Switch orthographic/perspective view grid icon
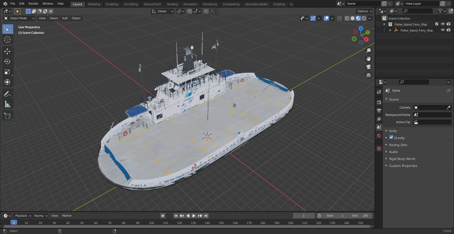This screenshot has height=234, width=454. (x=368, y=75)
